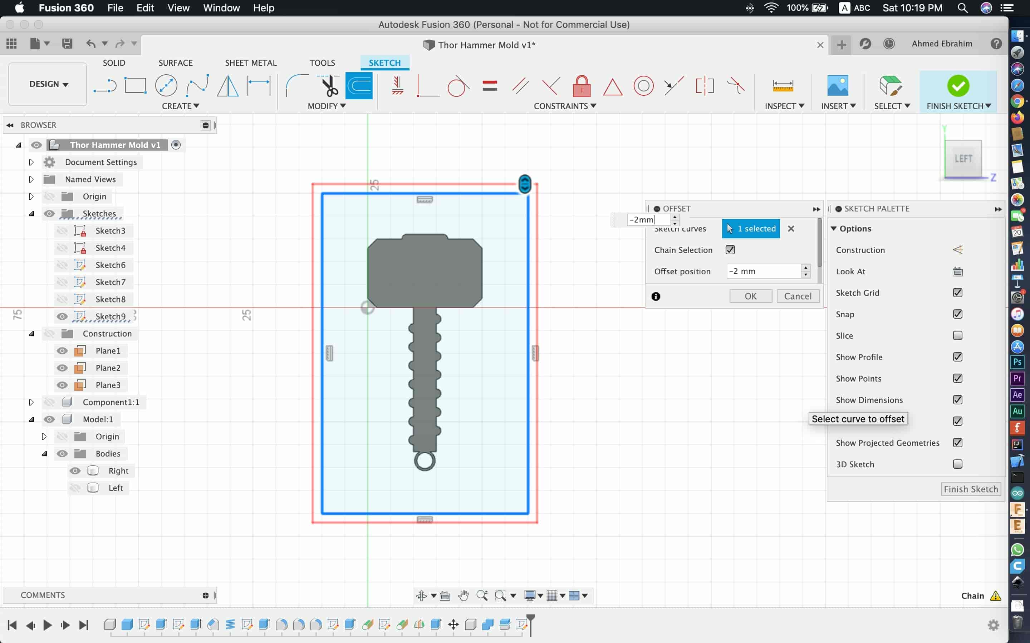This screenshot has width=1030, height=643.
Task: Toggle Sketch Grid visibility
Action: (x=957, y=293)
